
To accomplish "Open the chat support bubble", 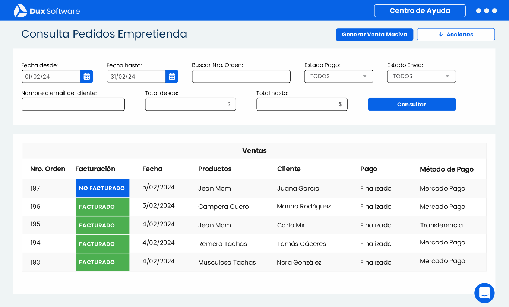I will click(x=484, y=293).
